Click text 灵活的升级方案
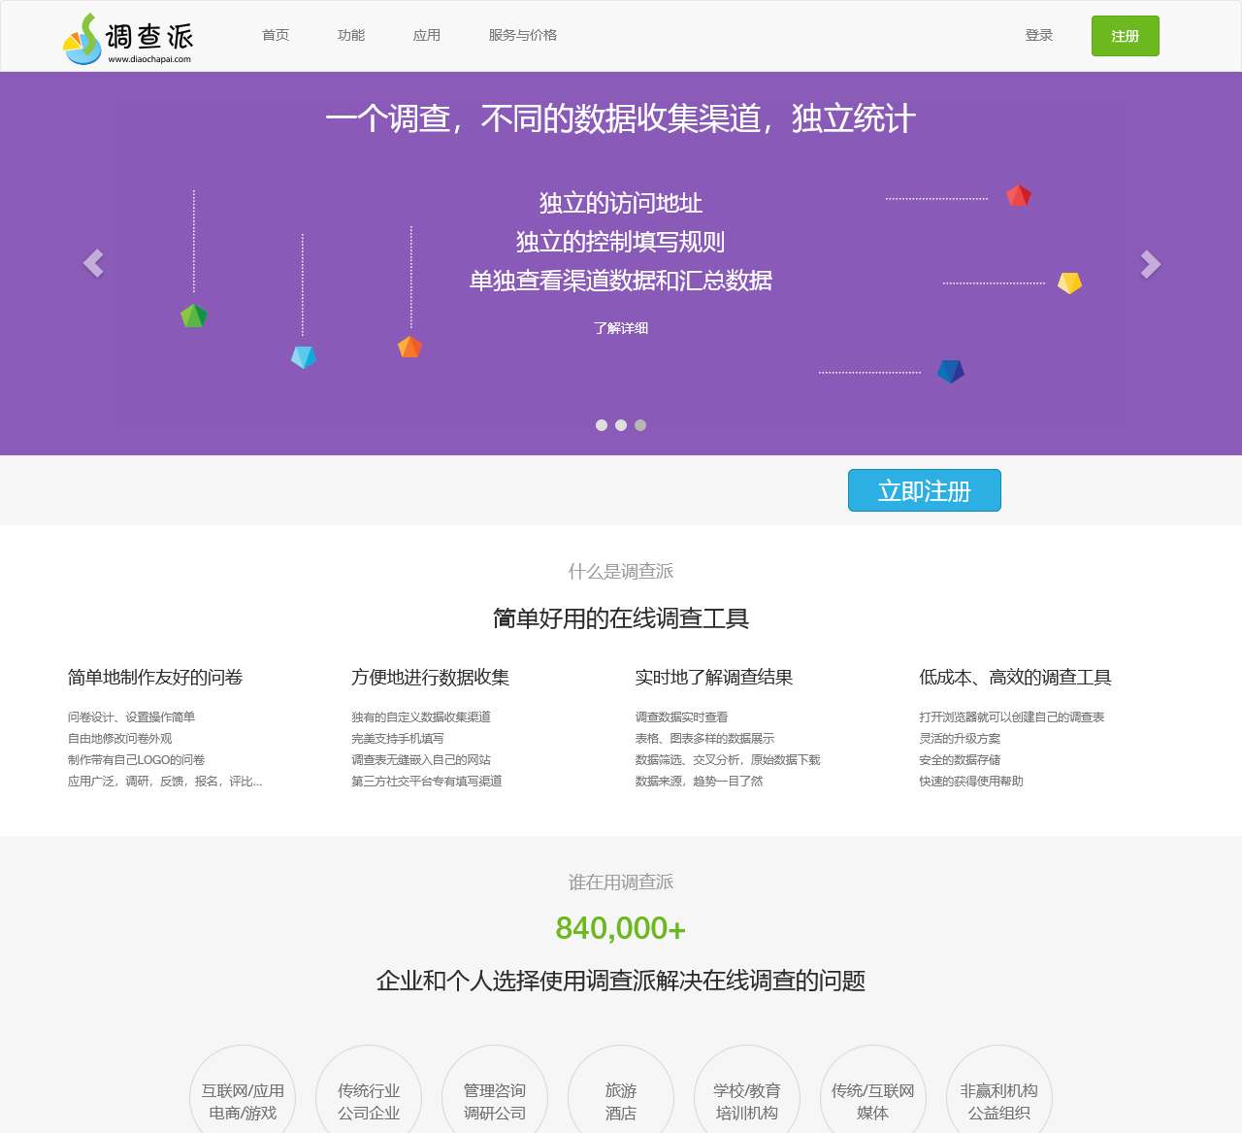 point(960,739)
